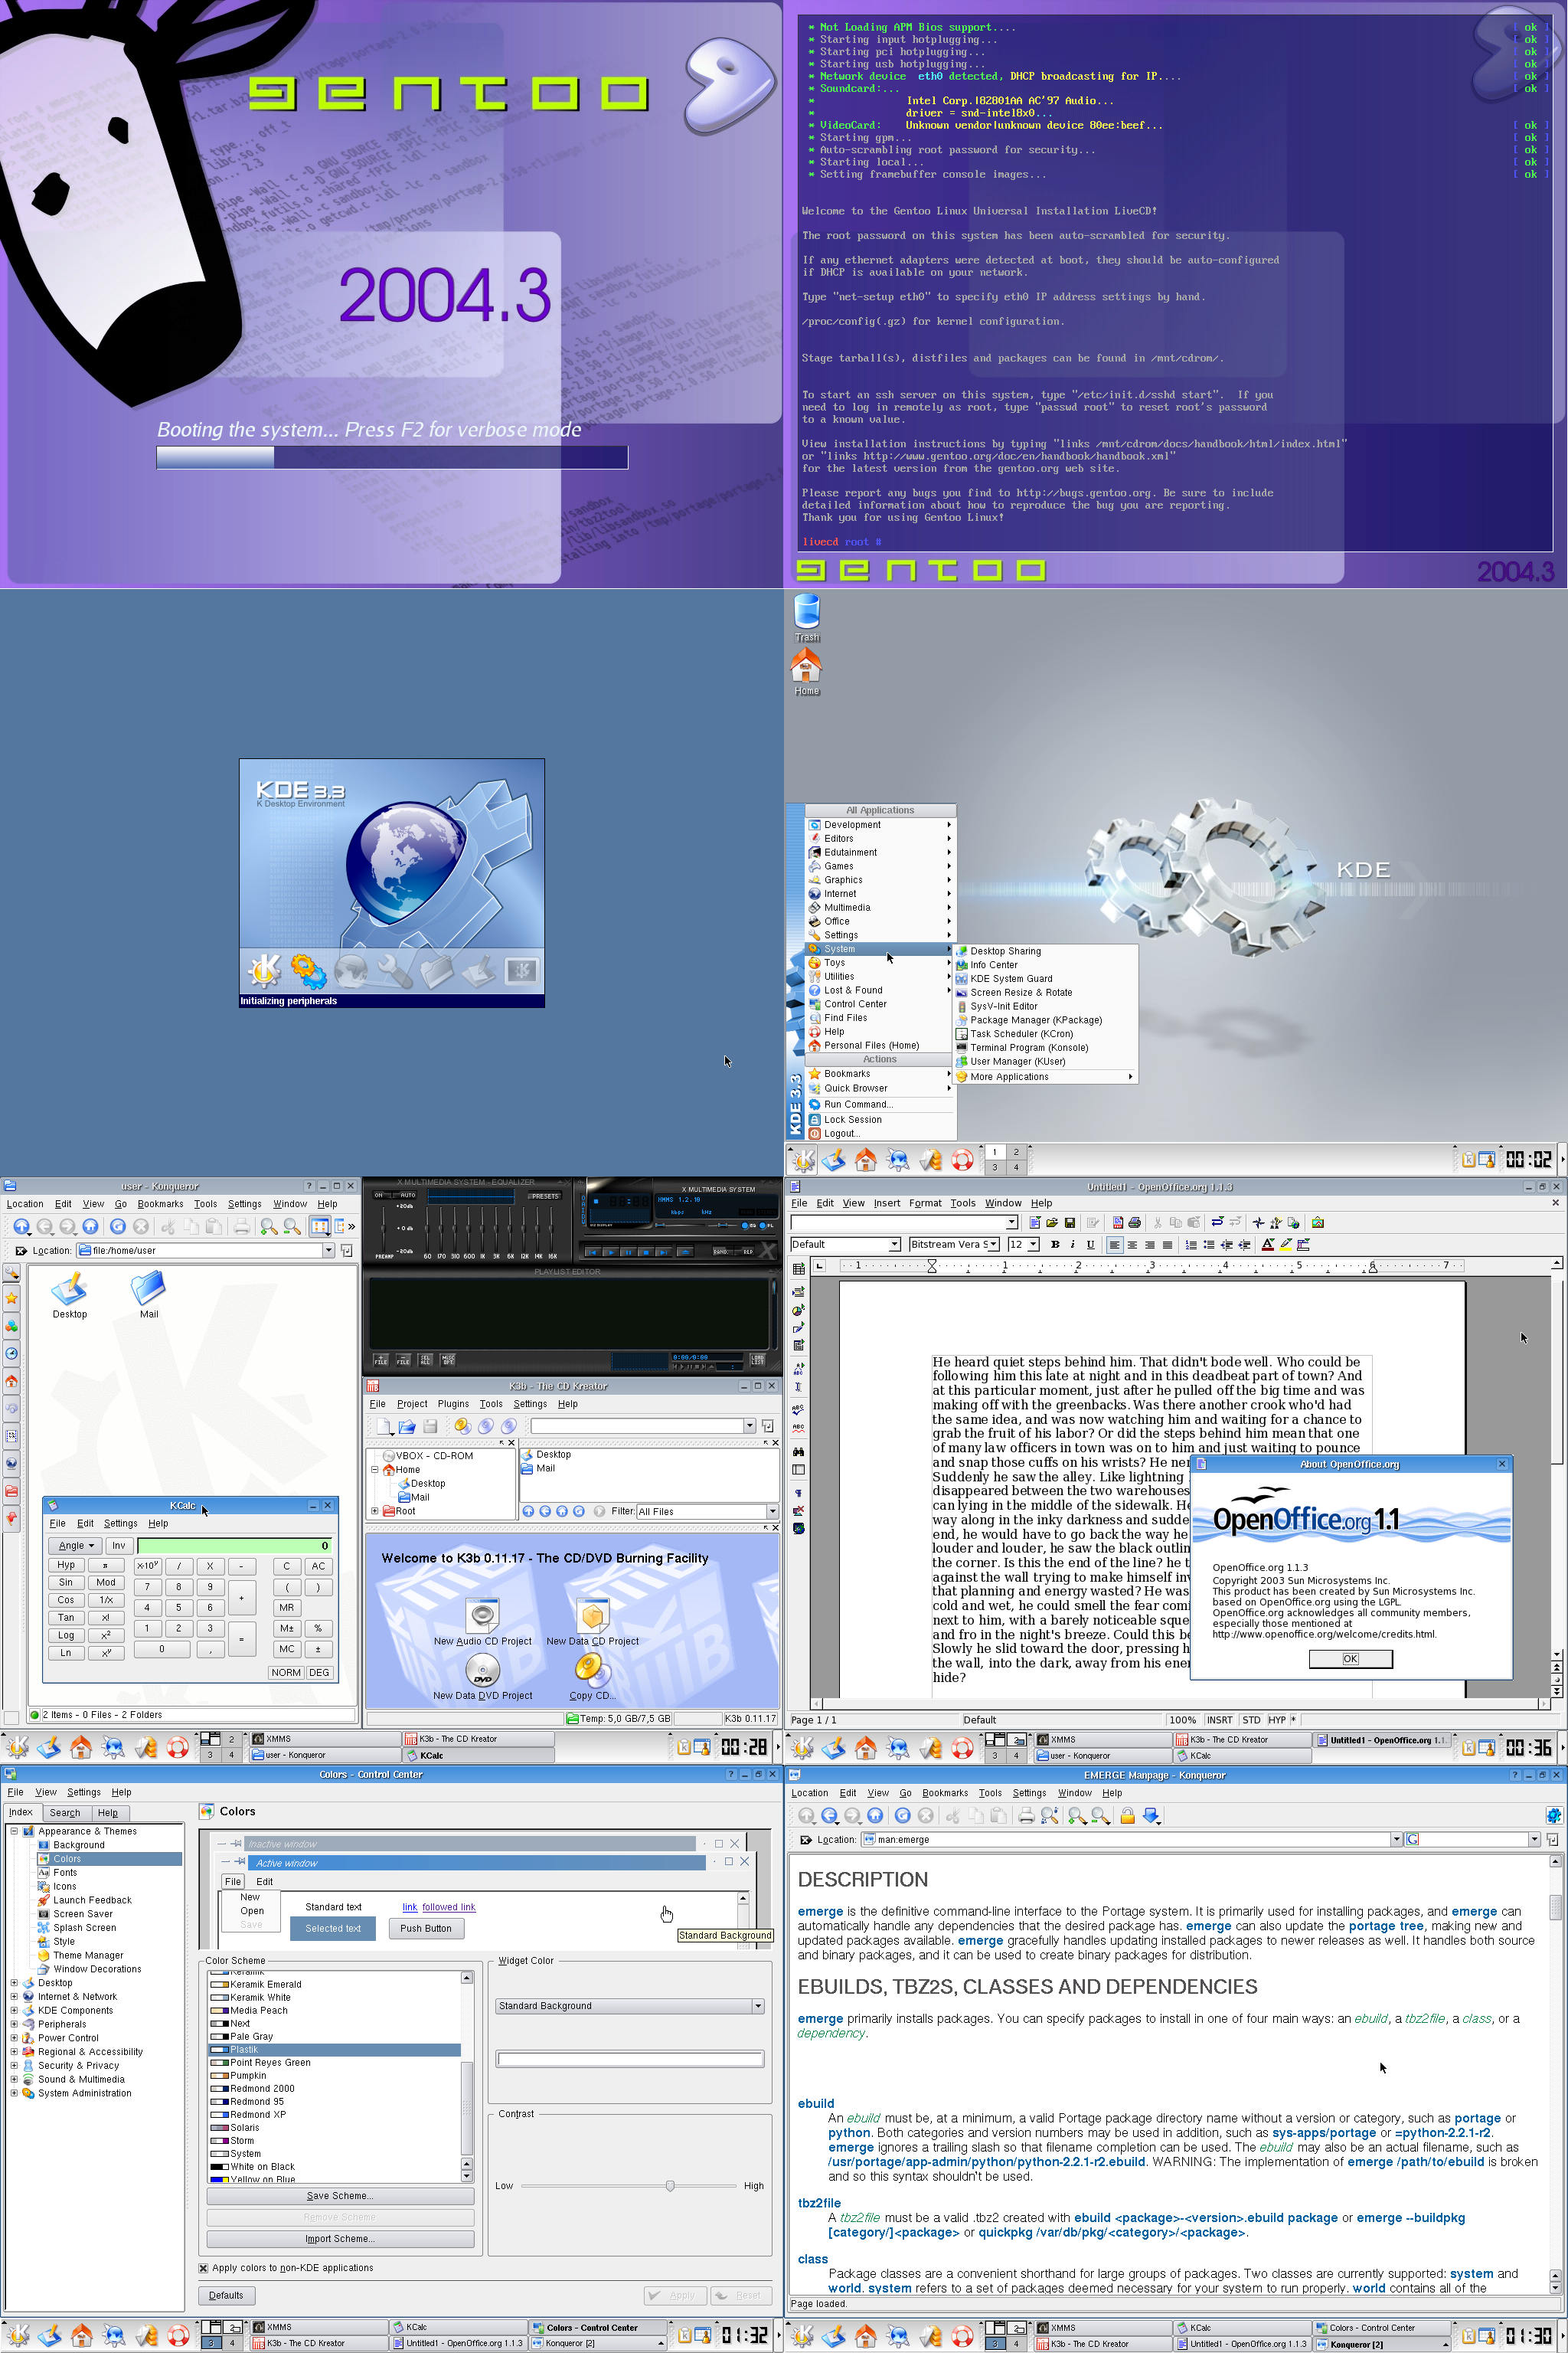Click the Home icon in user - Konqueror toolbar
1568x2353 pixels.
[x=91, y=1226]
